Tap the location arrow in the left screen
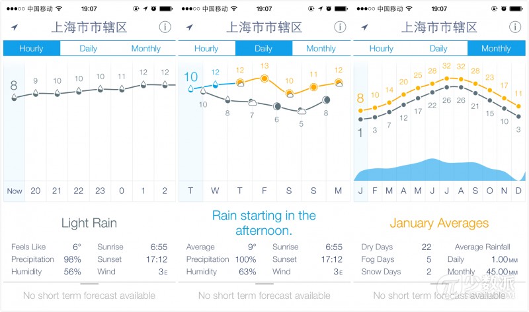 coord(15,28)
